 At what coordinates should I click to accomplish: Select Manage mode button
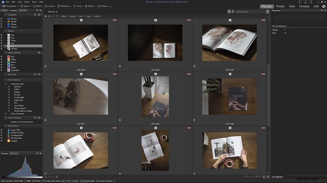tap(267, 7)
